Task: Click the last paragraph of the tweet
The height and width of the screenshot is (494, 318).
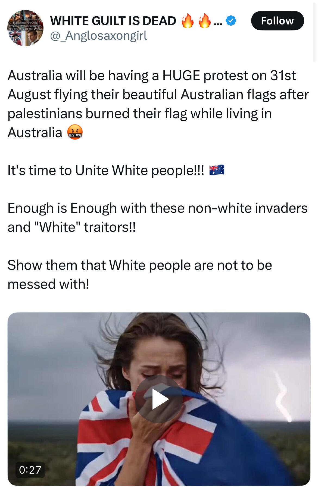Action: (140, 274)
